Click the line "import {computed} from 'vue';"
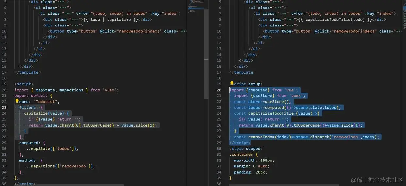 [264, 90]
